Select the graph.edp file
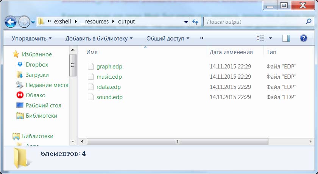 coord(109,67)
